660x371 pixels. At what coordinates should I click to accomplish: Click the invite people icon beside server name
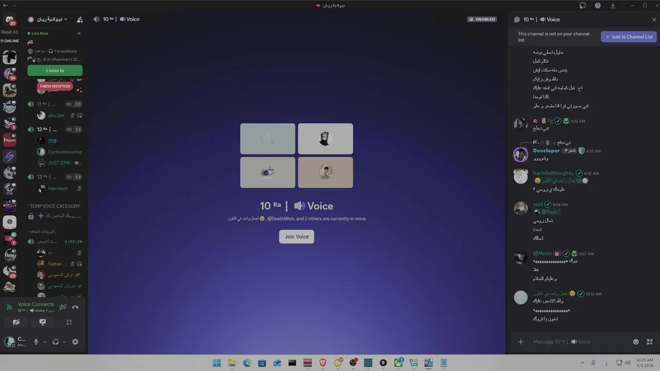79,20
